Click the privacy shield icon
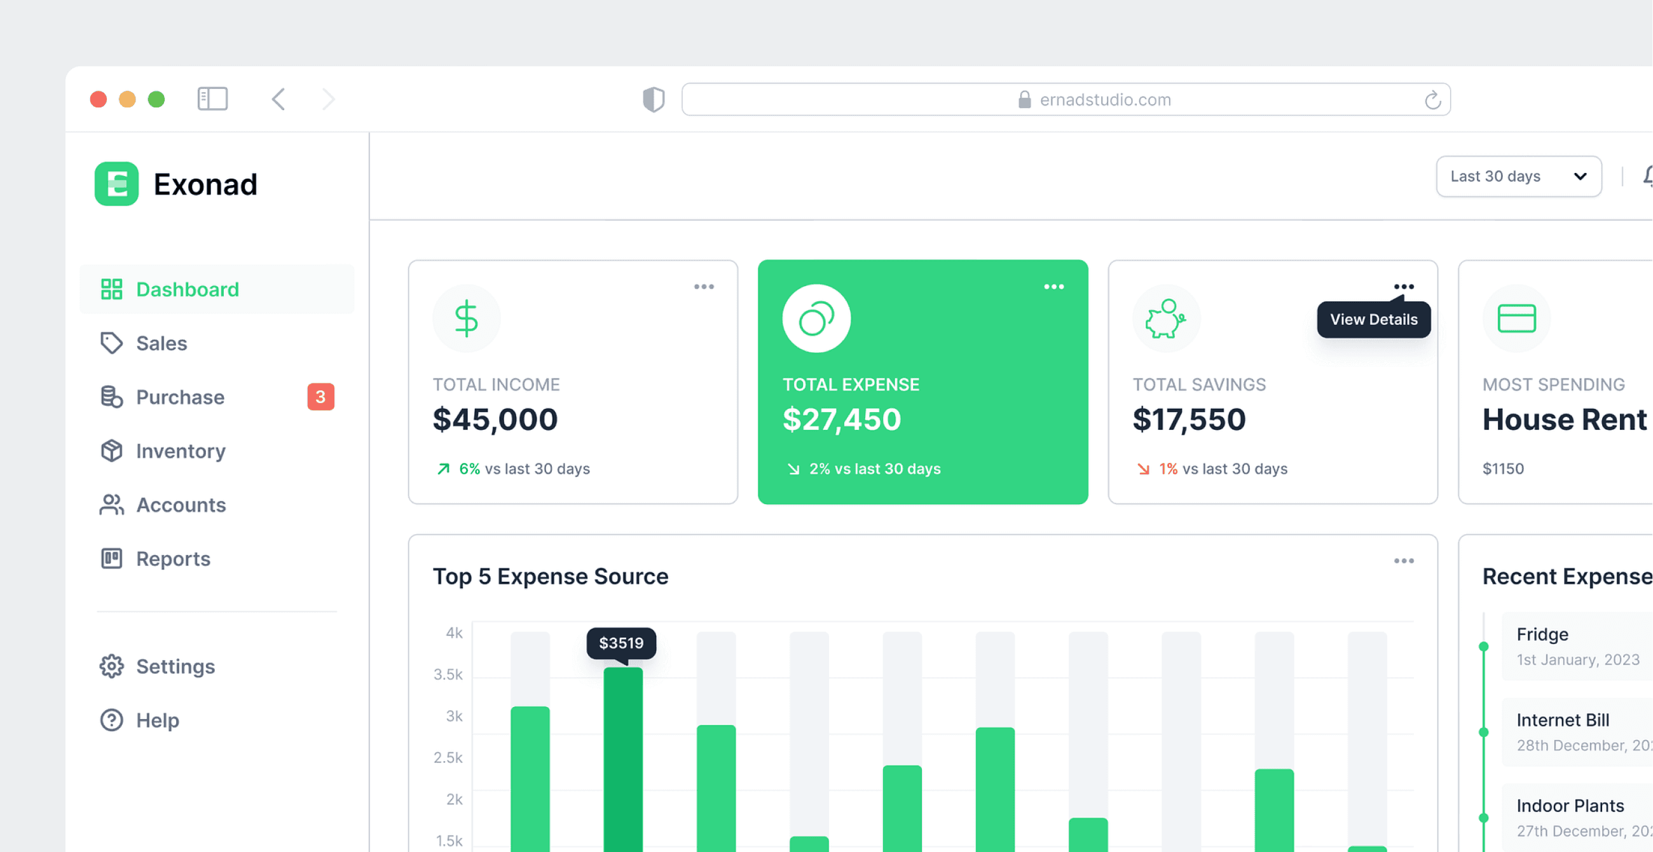 point(654,99)
